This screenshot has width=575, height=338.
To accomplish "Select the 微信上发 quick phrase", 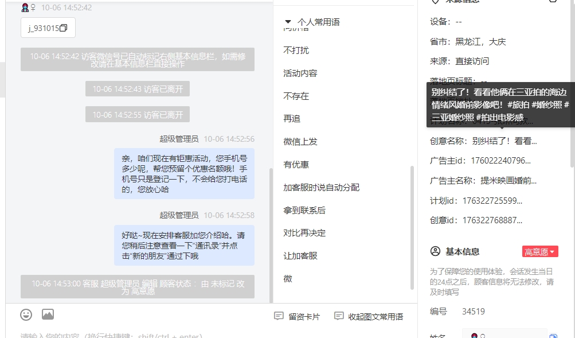I will pos(300,142).
